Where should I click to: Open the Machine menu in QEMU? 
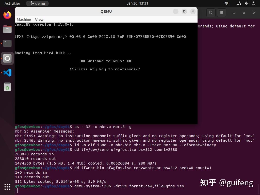click(24, 19)
